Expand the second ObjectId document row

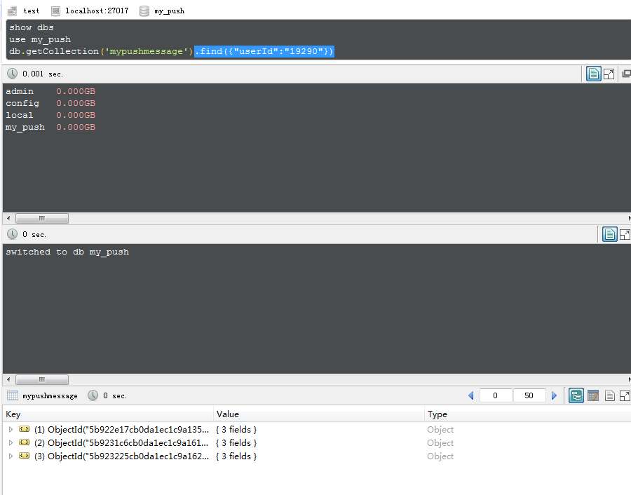[x=11, y=442]
